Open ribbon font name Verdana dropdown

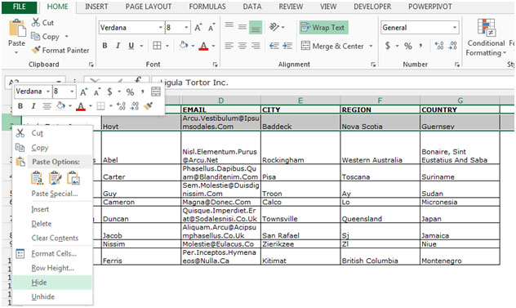click(160, 27)
